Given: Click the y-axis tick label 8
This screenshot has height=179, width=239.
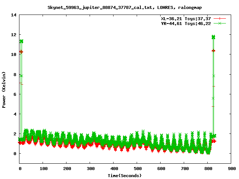Looking at the screenshot, I should (x=15, y=75).
